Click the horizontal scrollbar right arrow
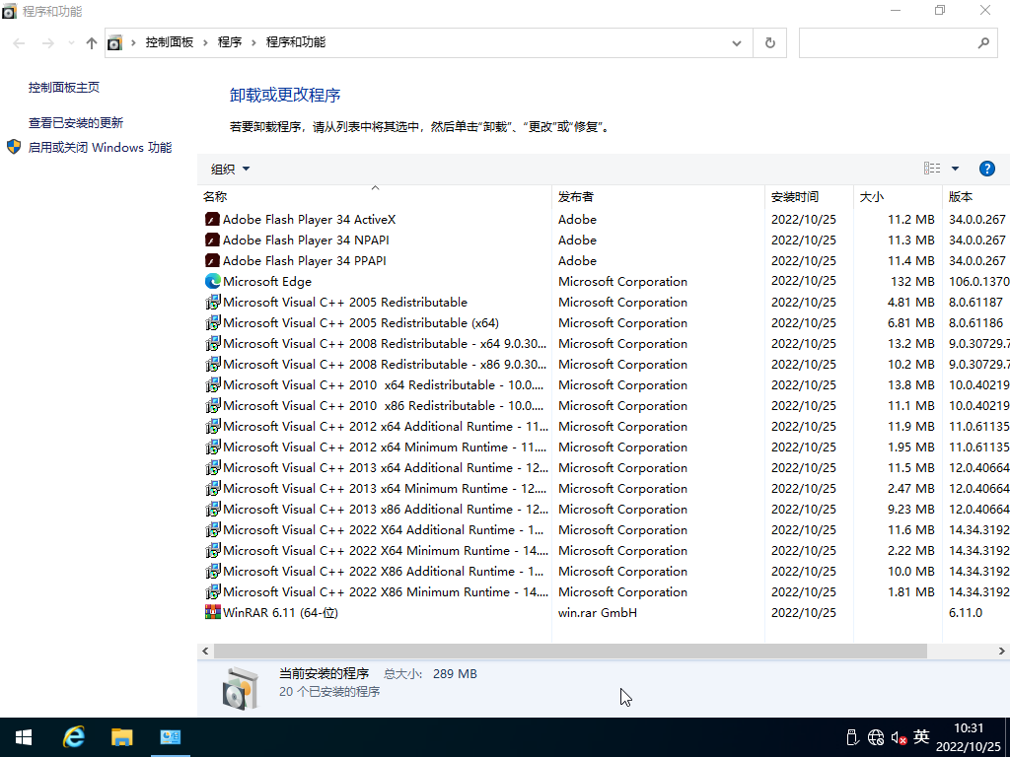The width and height of the screenshot is (1010, 757). point(1002,652)
